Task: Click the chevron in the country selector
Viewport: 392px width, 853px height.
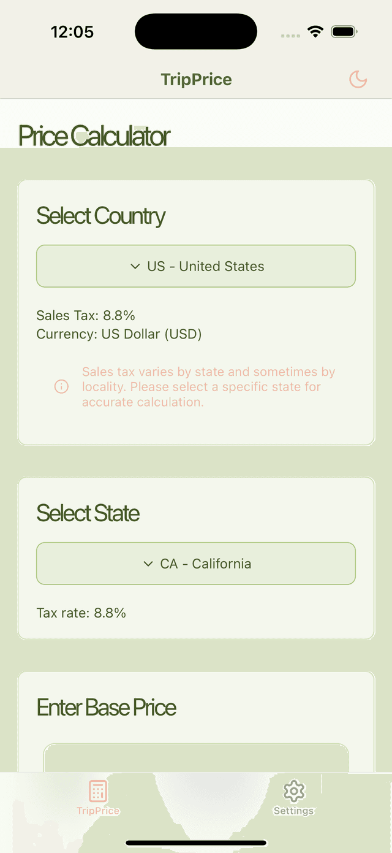Action: pyautogui.click(x=135, y=266)
